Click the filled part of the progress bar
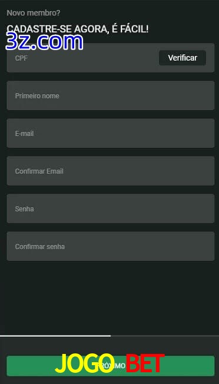This screenshot has width=219, height=384. (x=55, y=336)
